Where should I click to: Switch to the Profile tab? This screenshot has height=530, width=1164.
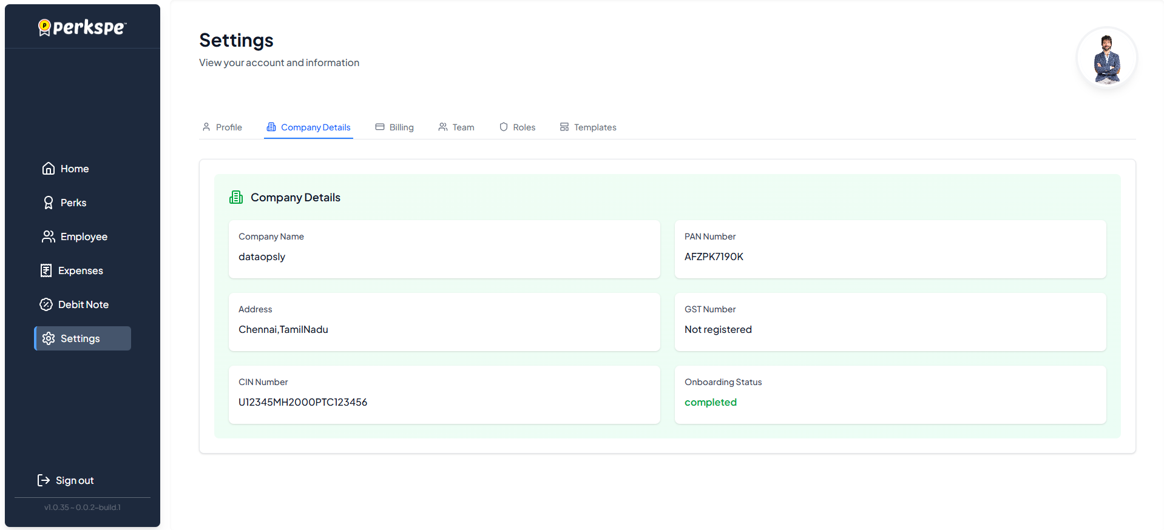pos(222,127)
